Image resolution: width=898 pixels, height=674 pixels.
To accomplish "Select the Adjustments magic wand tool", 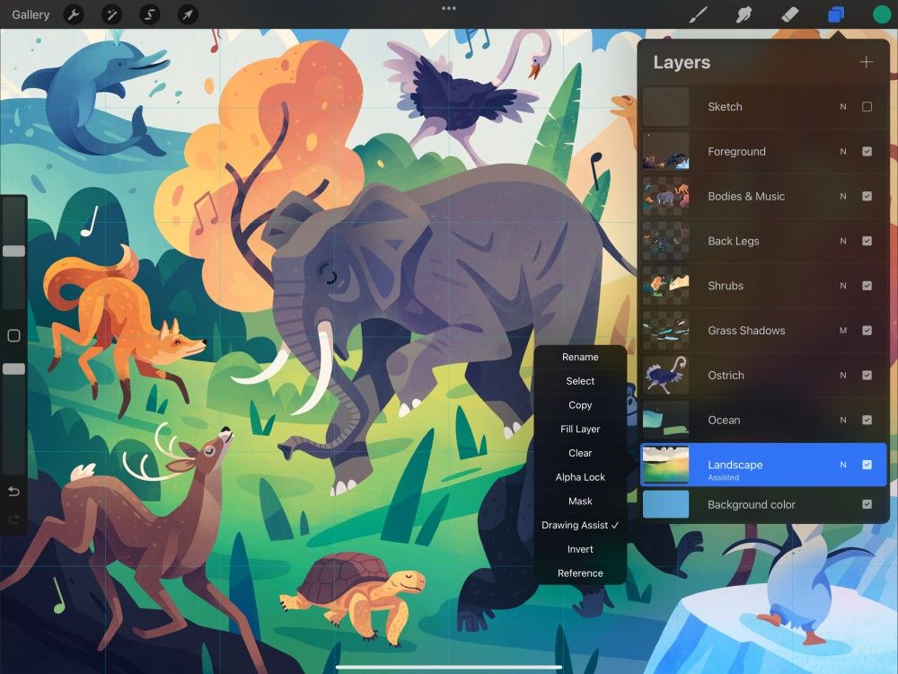I will [111, 14].
